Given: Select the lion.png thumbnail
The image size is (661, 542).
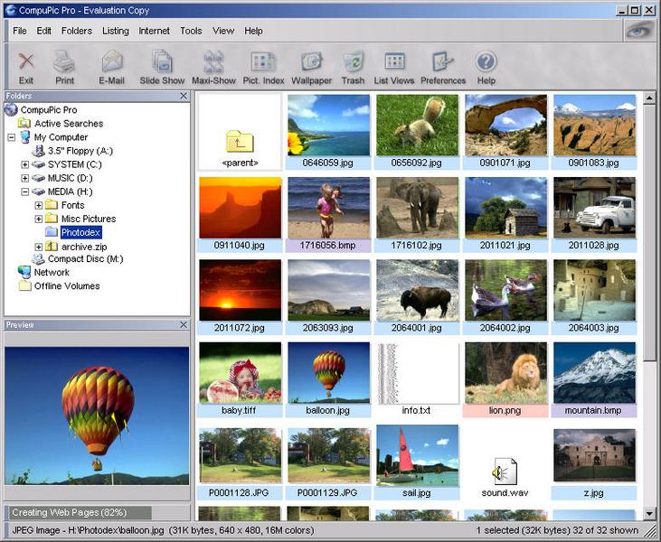Looking at the screenshot, I should click(x=505, y=373).
